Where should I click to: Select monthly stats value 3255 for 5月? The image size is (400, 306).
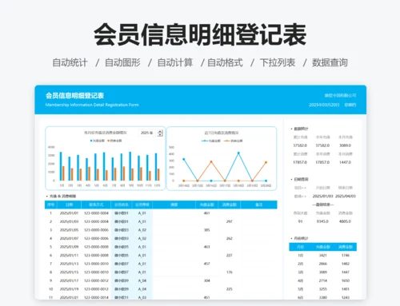(x=323, y=289)
